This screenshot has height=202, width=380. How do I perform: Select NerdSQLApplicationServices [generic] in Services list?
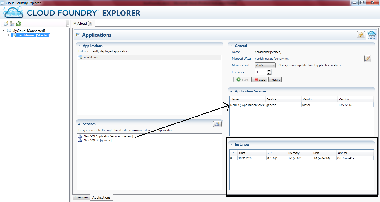pos(108,136)
